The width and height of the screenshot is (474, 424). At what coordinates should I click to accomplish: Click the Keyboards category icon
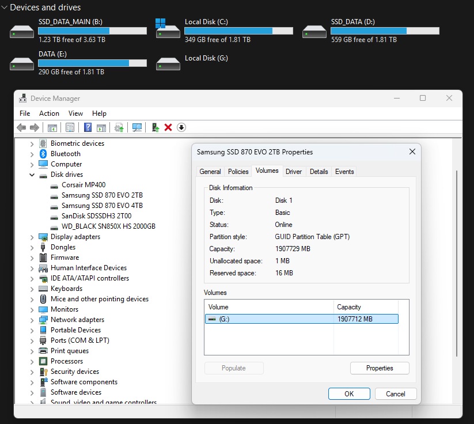(x=43, y=289)
